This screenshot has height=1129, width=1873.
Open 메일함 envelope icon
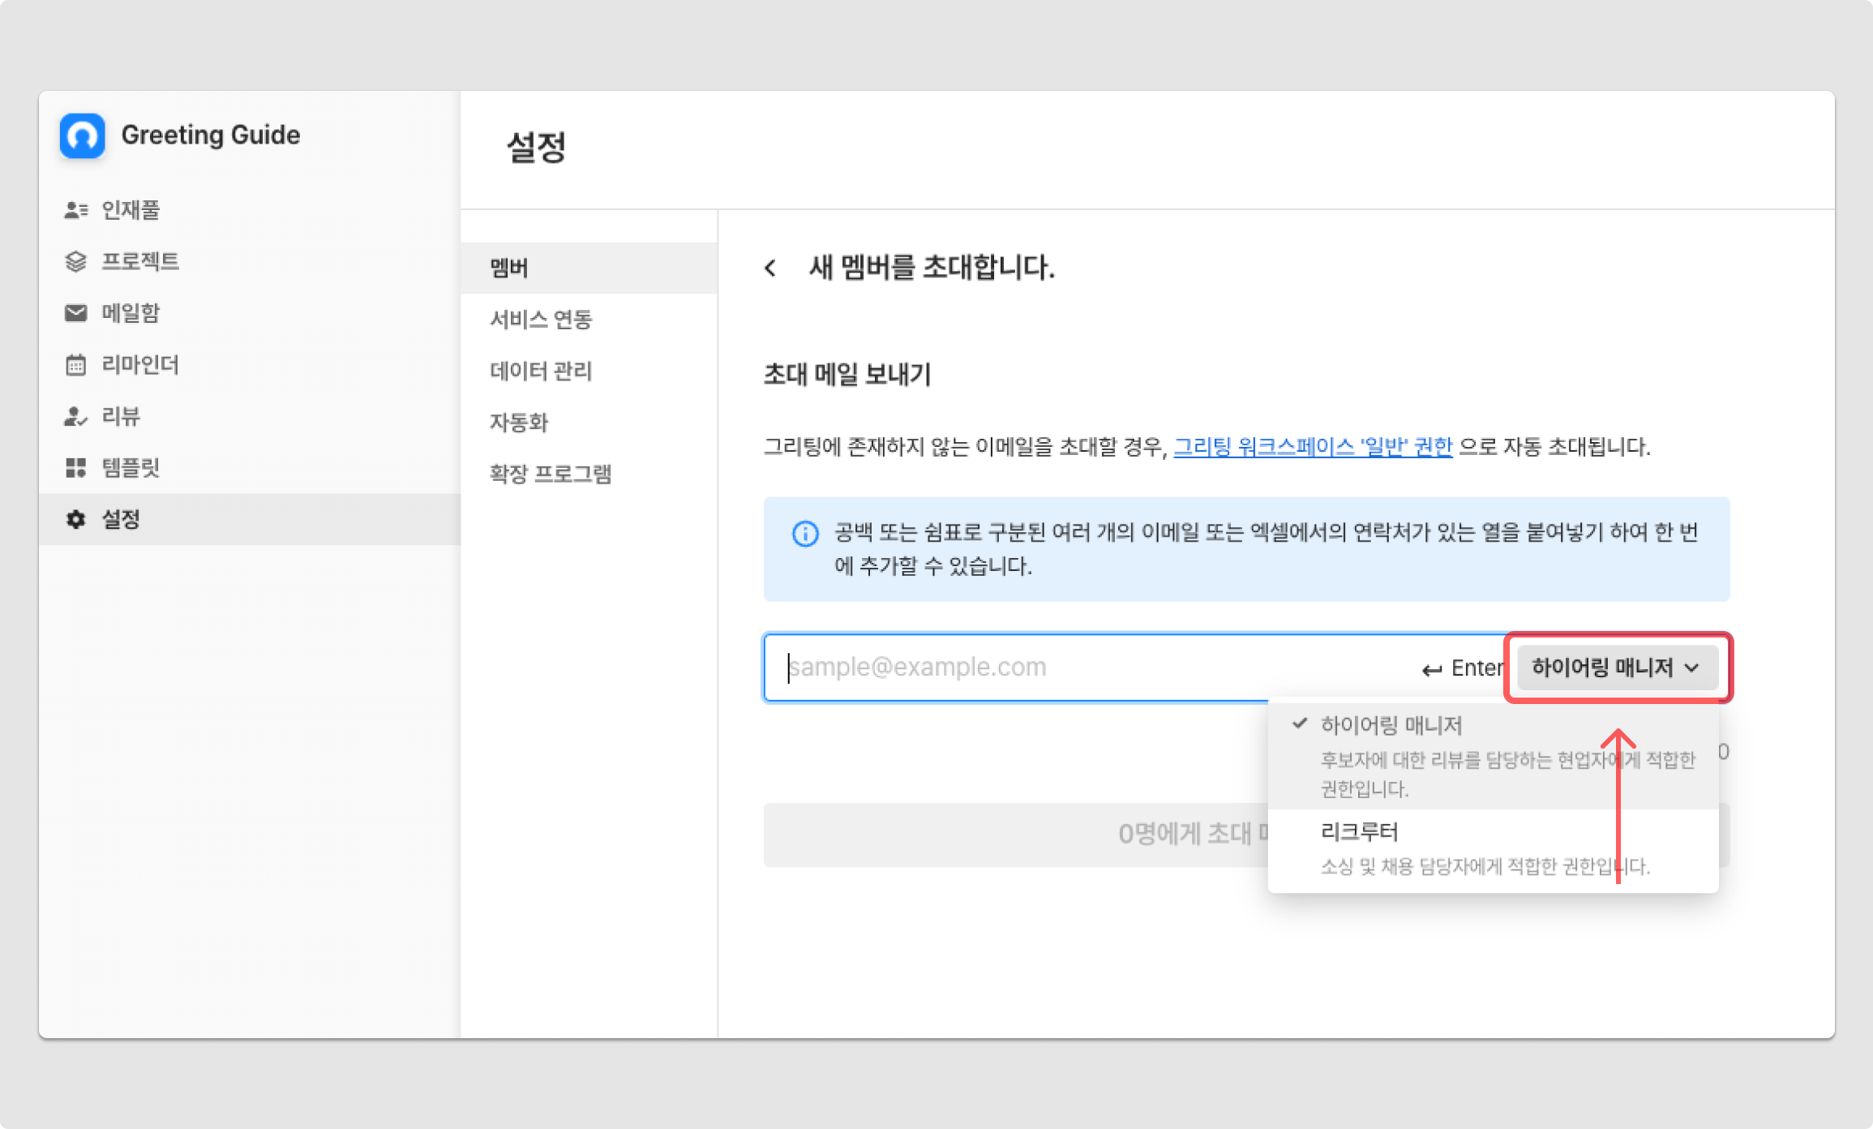click(75, 313)
